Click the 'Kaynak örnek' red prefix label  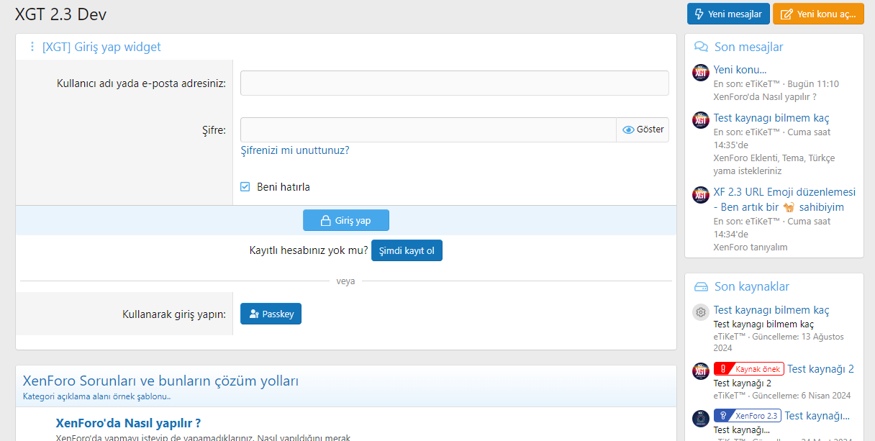coord(748,369)
